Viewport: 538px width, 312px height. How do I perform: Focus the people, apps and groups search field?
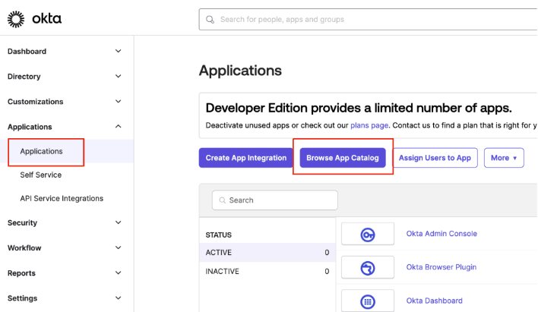[368, 20]
